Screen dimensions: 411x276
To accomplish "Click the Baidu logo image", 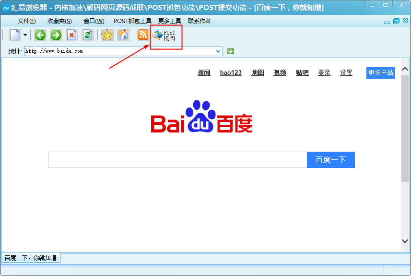I will [x=201, y=117].
